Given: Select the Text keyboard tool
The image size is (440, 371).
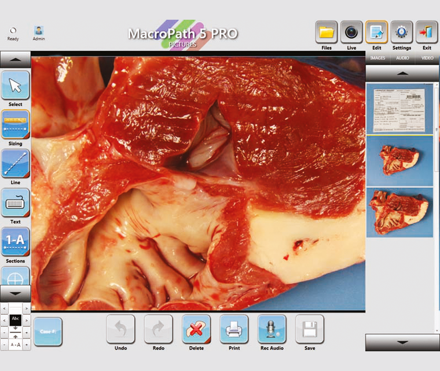Looking at the screenshot, I should [16, 203].
